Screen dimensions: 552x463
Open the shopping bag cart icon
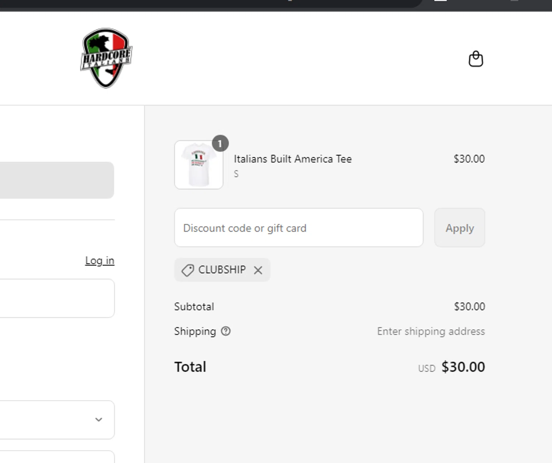[x=475, y=59]
